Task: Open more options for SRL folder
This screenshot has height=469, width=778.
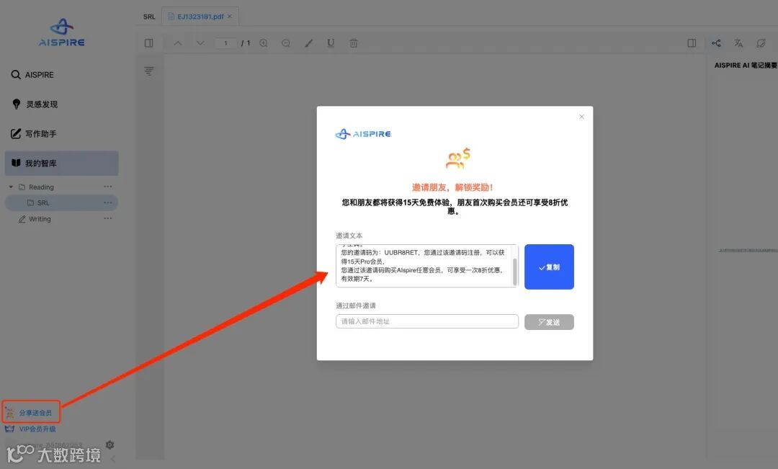Action: point(107,202)
